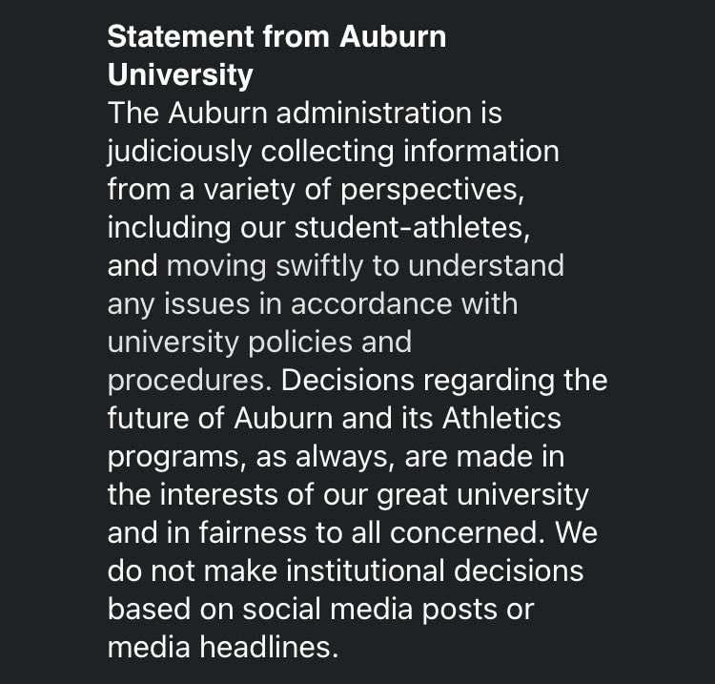Click on the word "programs"
Image resolution: width=715 pixels, height=684 pixels.
pos(174,459)
